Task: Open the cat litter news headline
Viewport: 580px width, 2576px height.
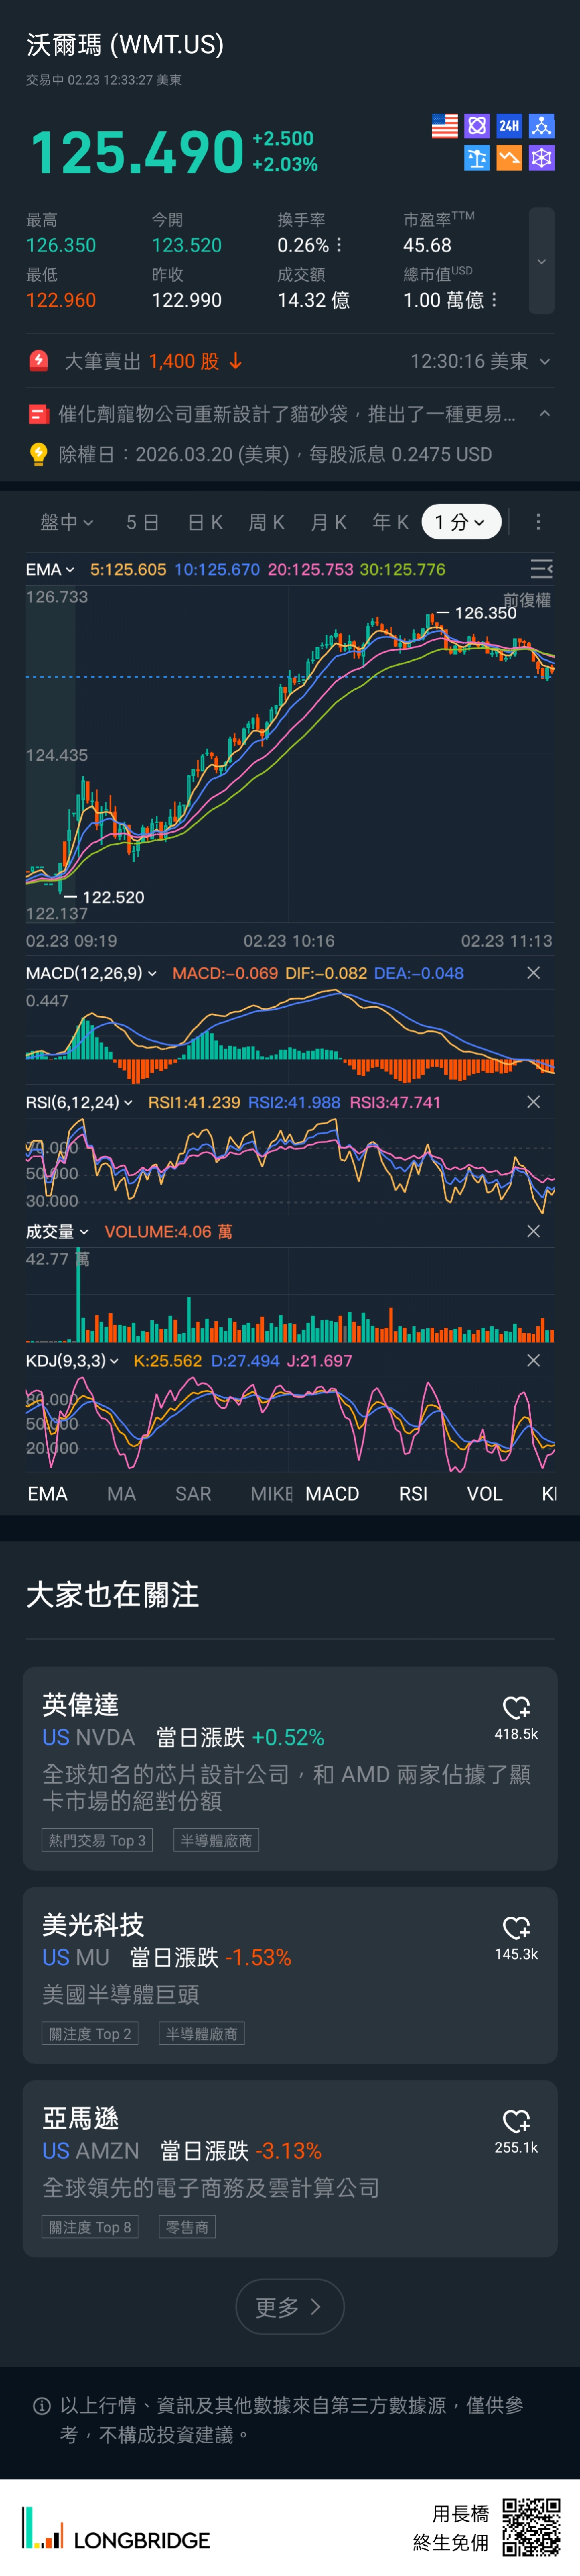Action: 286,414
